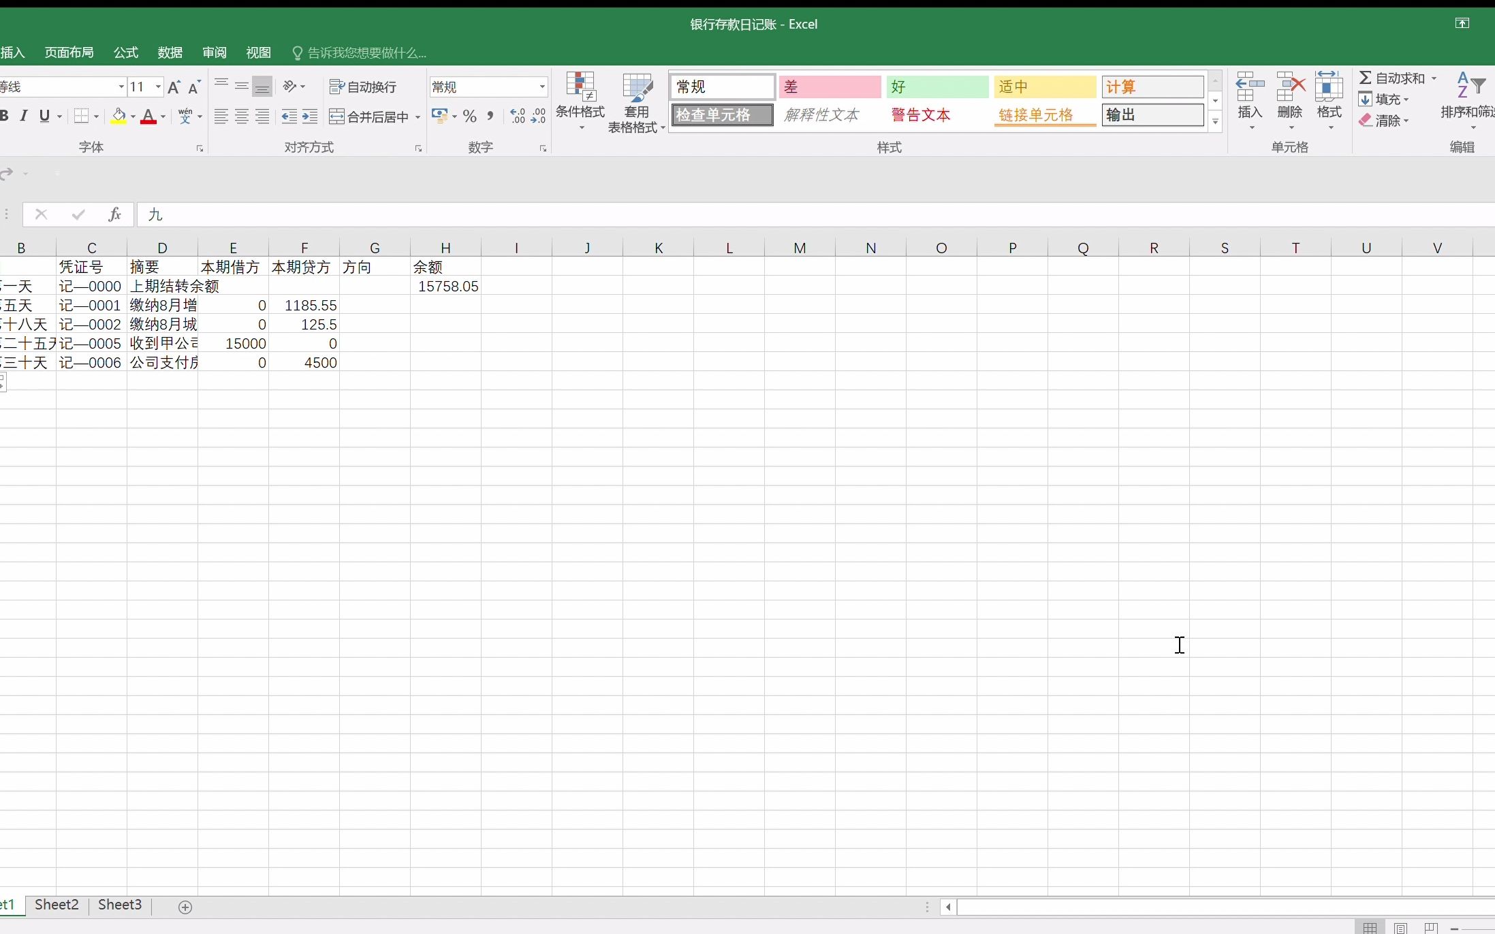
Task: Open the 格式 cells button
Action: click(1329, 102)
